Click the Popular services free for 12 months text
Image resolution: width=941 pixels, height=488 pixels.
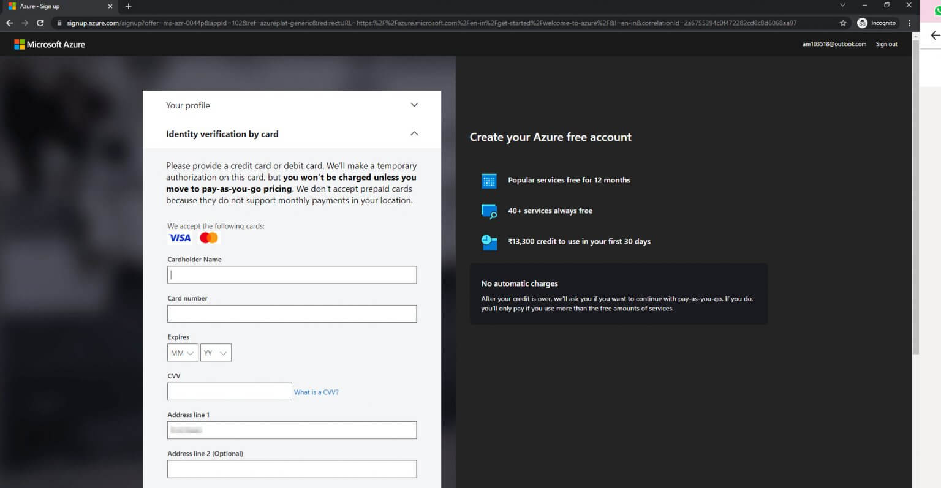click(569, 180)
